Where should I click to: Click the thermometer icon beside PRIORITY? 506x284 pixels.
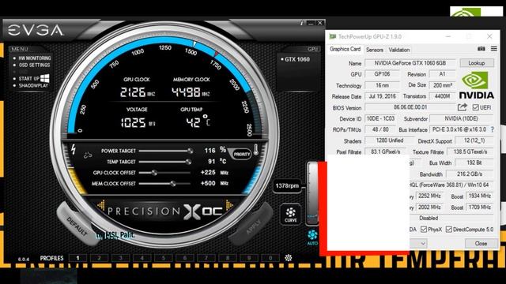(x=256, y=150)
